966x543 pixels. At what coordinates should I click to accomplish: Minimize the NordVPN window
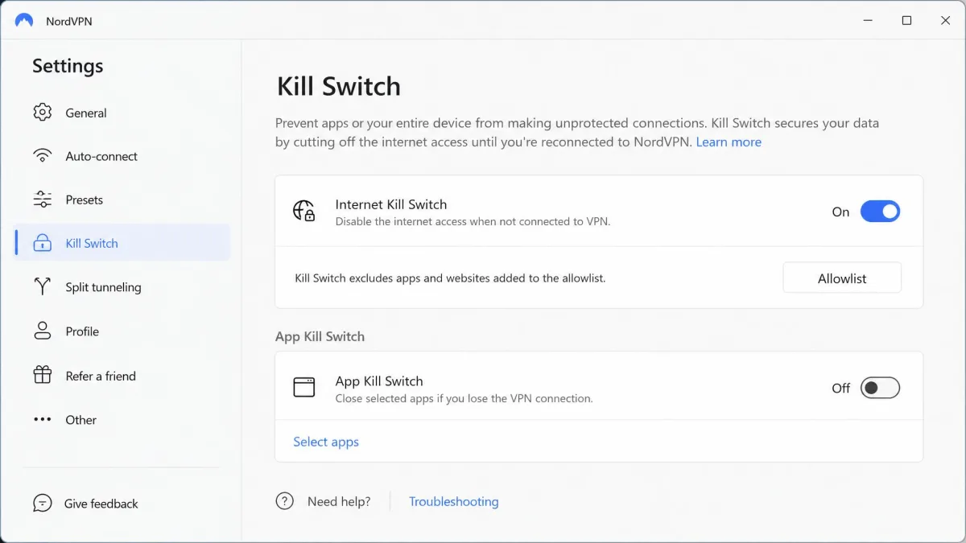(x=869, y=21)
